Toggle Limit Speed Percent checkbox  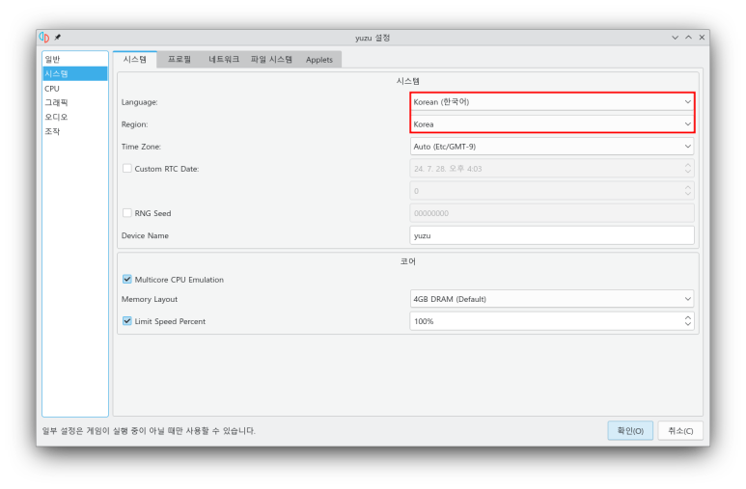(127, 321)
